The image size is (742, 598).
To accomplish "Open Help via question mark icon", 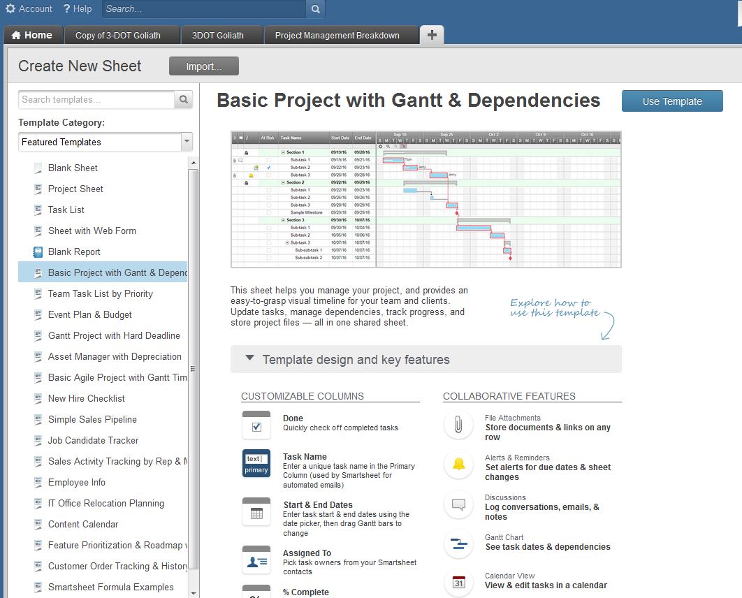I will (x=66, y=8).
